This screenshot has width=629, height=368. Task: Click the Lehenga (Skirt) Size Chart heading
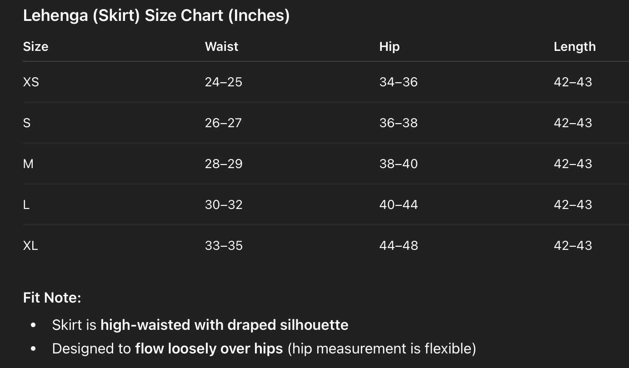click(156, 16)
